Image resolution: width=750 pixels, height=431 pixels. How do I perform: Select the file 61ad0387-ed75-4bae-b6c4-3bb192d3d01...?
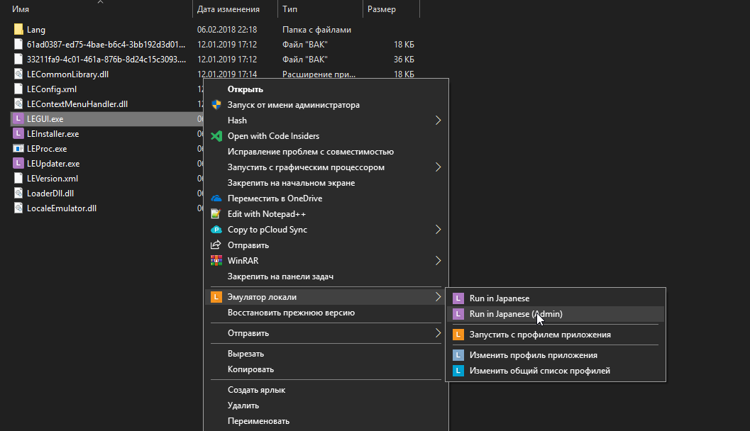point(106,45)
